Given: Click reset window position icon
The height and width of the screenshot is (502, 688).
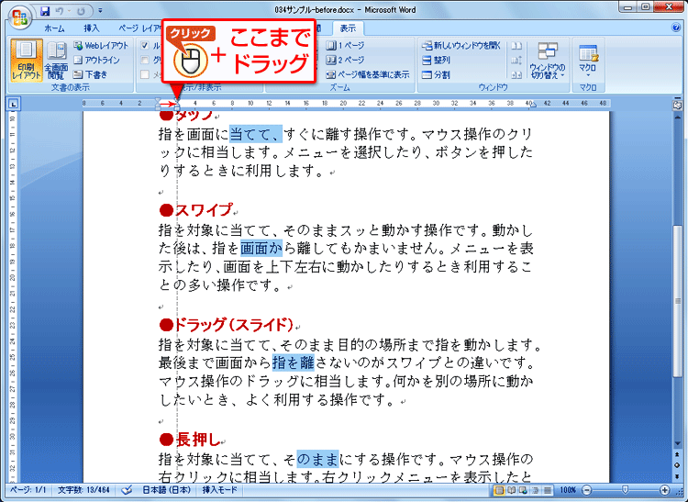Looking at the screenshot, I should (516, 74).
